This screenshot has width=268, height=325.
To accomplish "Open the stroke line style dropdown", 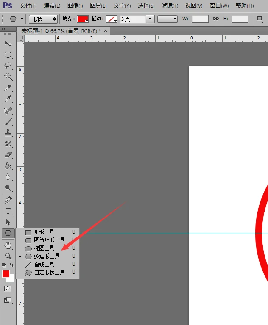I will [x=167, y=19].
